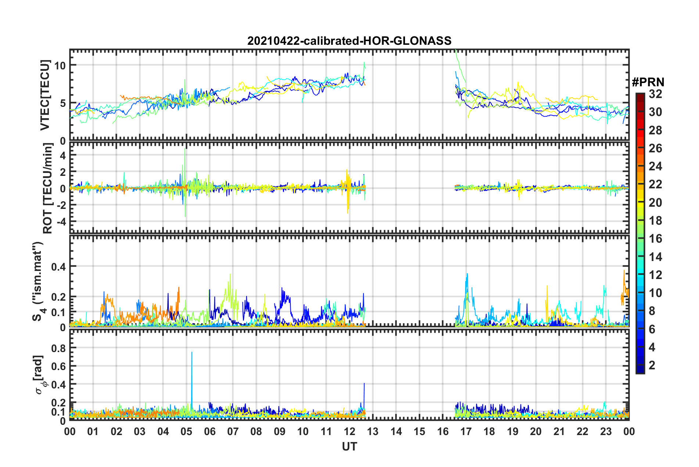Click x-axis tick label 21

click(x=559, y=431)
